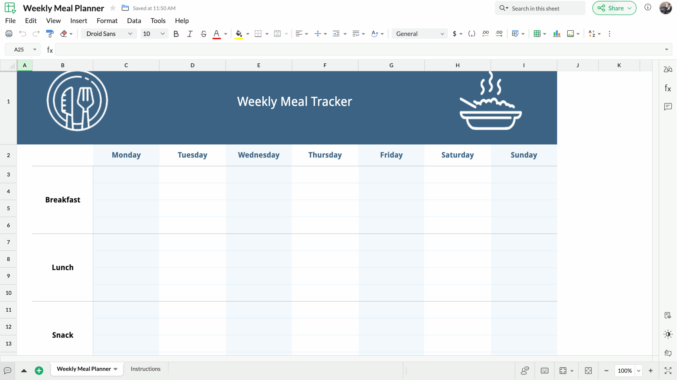Toggle bold formatting

tap(176, 34)
